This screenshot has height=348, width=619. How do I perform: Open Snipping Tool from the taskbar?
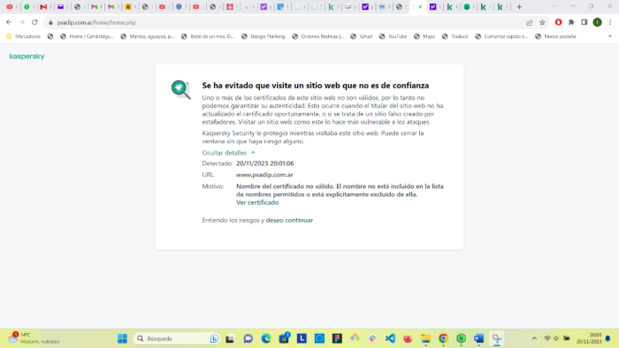tap(497, 338)
